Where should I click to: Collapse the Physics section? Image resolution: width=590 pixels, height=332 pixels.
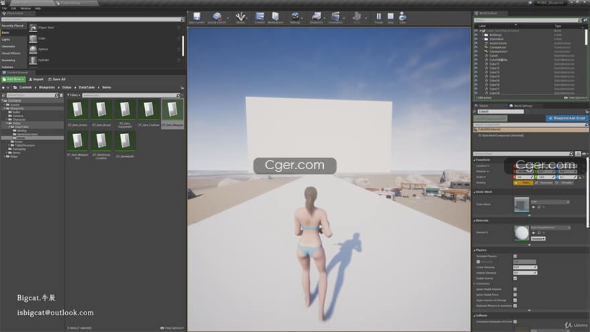(x=475, y=250)
